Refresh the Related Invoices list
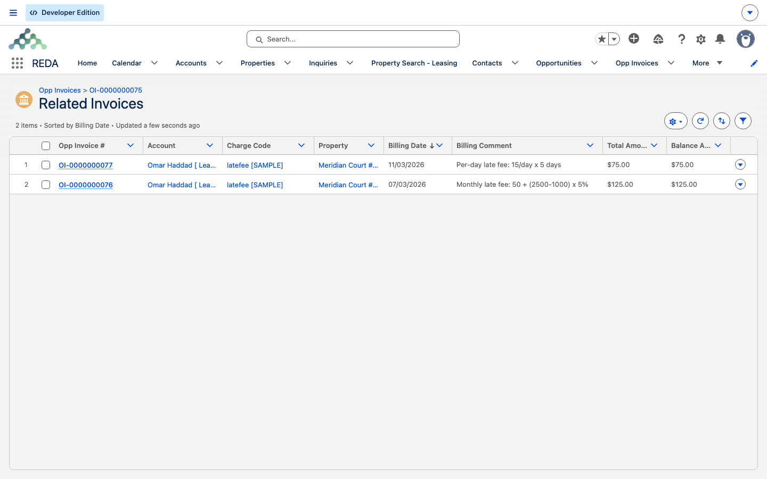 [700, 121]
